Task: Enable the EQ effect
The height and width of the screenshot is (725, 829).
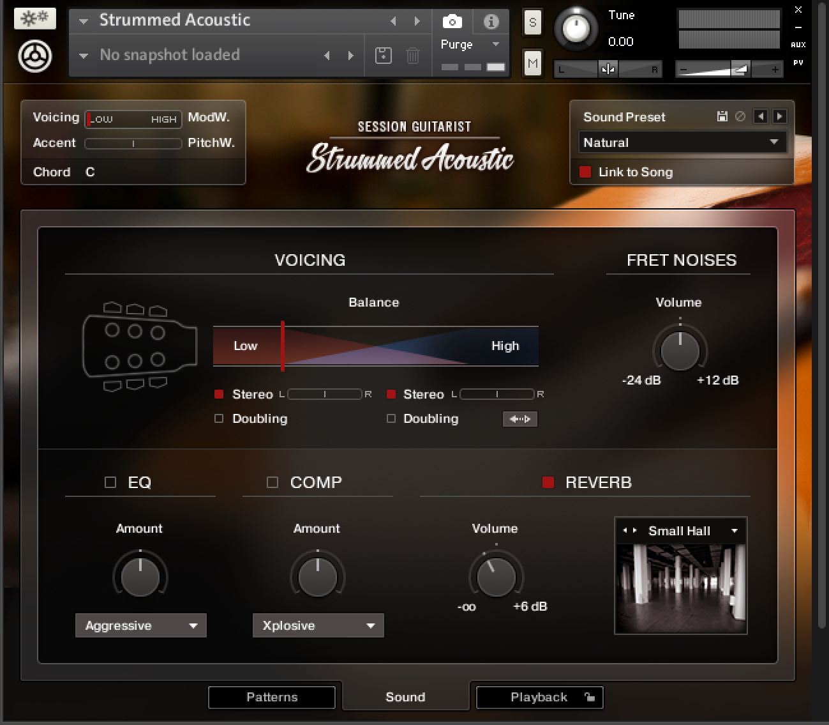Action: coord(110,482)
